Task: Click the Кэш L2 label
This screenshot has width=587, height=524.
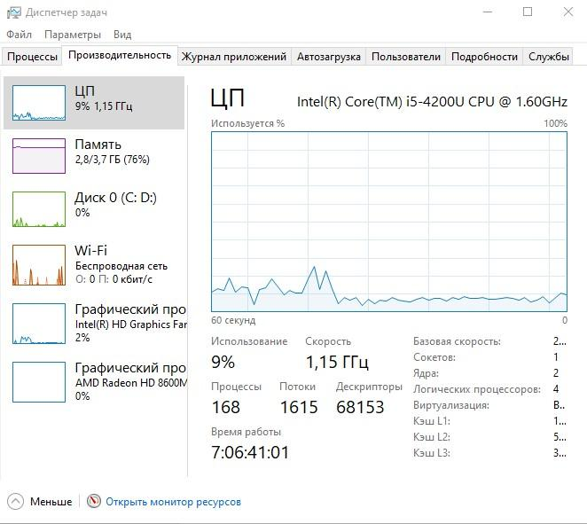Action: 432,437
